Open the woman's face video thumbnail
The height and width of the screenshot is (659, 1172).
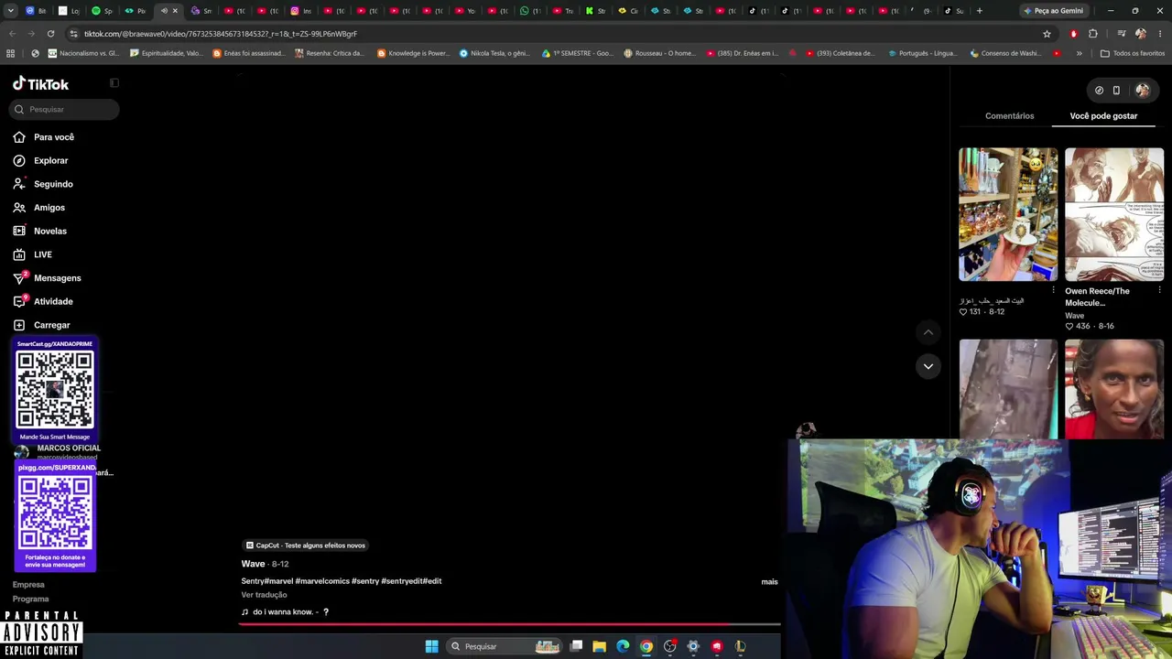(1114, 389)
